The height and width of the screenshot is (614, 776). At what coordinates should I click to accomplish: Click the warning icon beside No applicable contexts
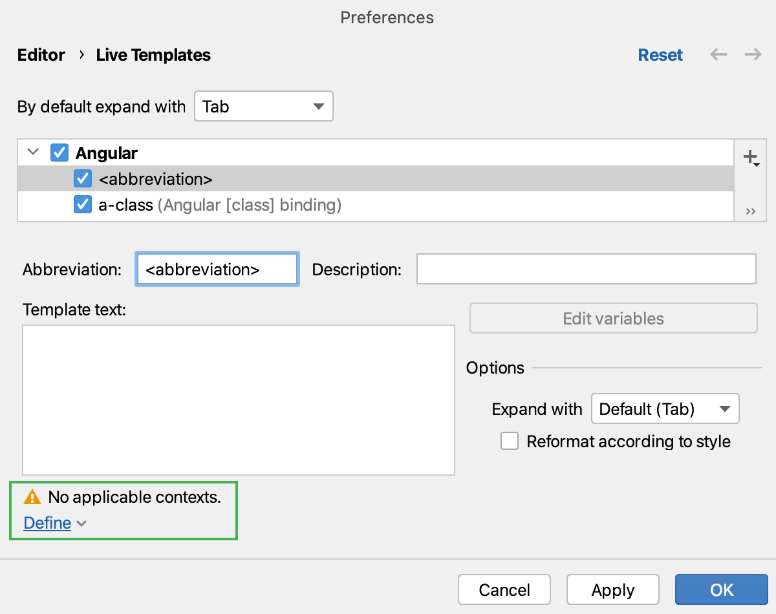click(x=32, y=497)
